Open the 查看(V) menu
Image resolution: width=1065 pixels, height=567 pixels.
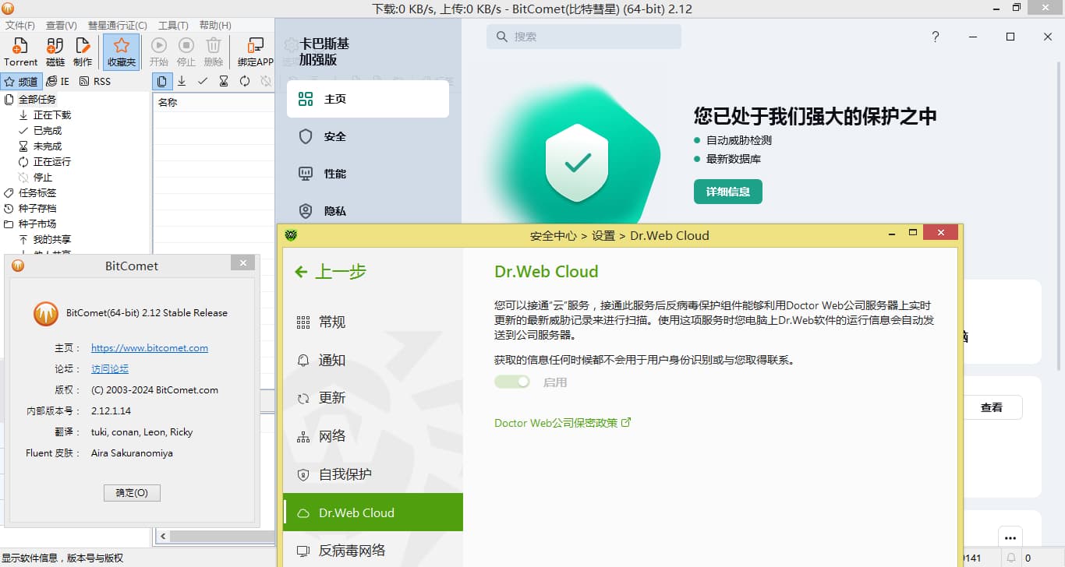point(62,26)
